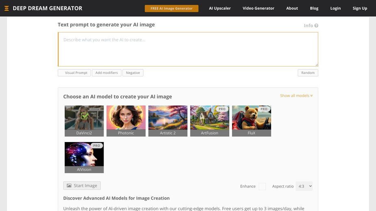Open the orange hamburger menu icon

[x=7, y=9]
